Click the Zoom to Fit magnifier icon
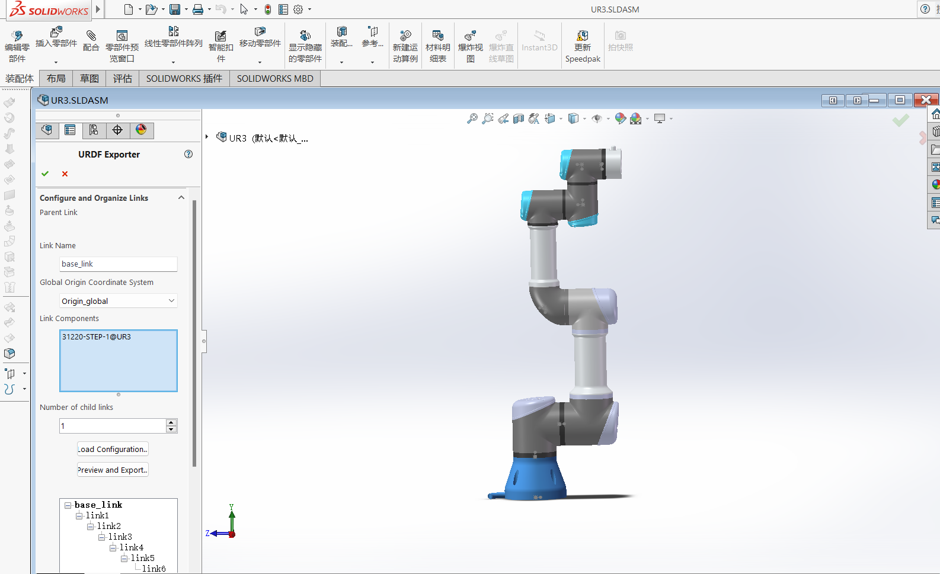 (472, 118)
